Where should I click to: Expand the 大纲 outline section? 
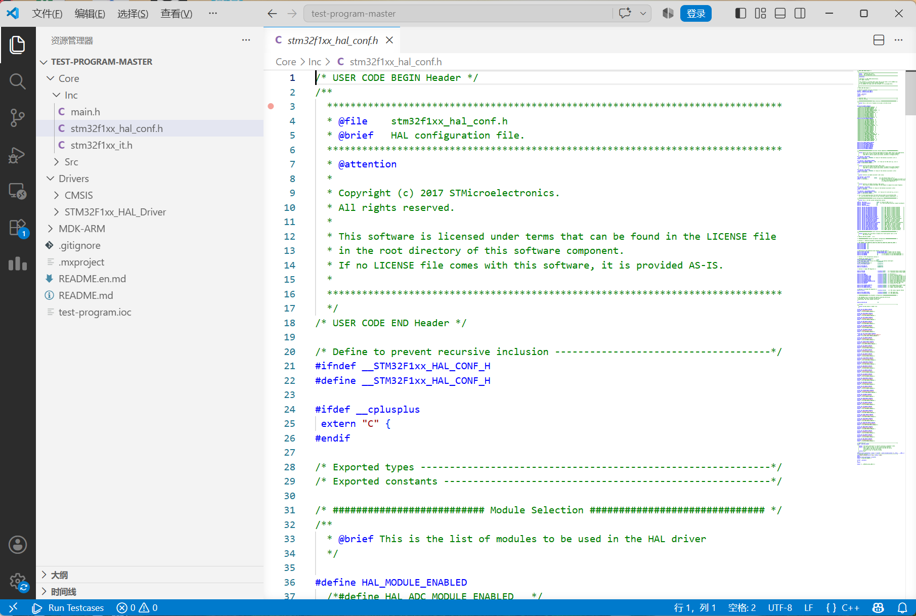pyautogui.click(x=150, y=575)
